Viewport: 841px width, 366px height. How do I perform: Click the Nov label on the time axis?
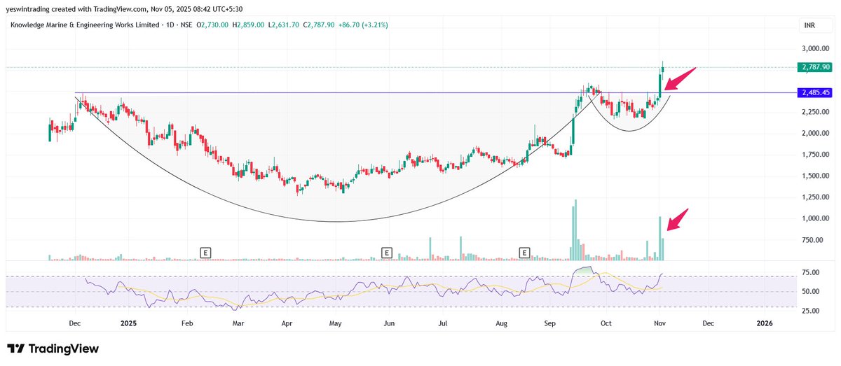click(661, 323)
